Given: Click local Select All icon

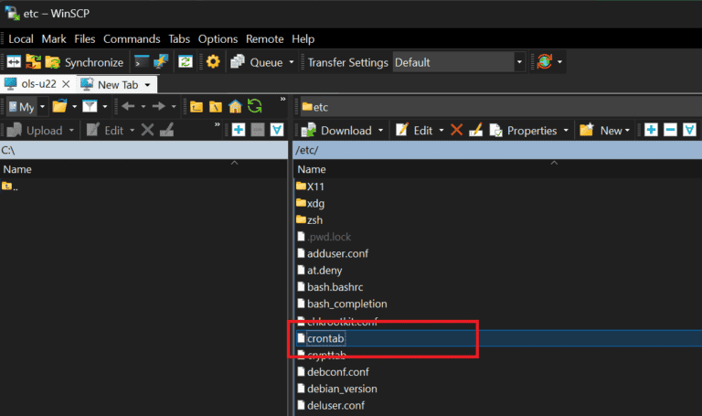Looking at the screenshot, I should click(x=277, y=131).
